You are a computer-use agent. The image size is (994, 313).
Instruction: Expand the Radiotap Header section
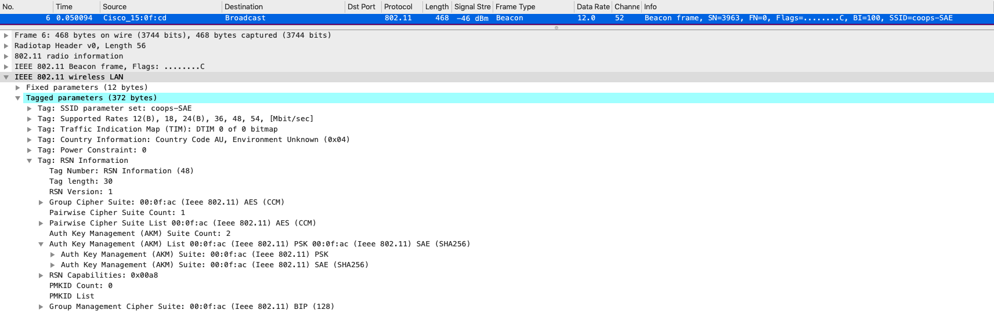(6, 46)
